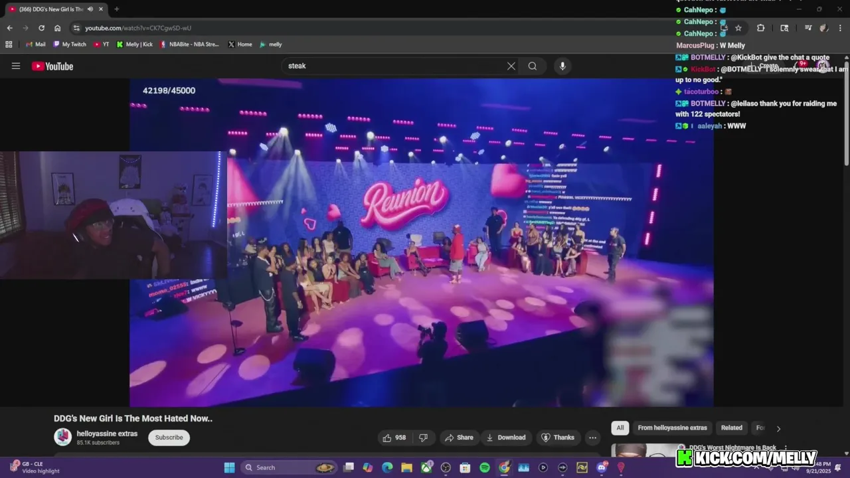Open the browser apps grid icon
The width and height of the screenshot is (850, 478).
click(9, 44)
